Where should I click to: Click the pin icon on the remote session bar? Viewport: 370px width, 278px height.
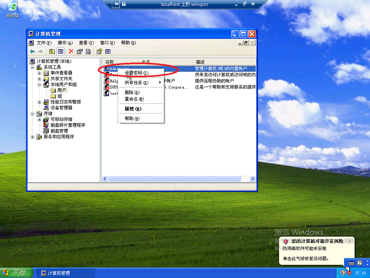pos(116,4)
